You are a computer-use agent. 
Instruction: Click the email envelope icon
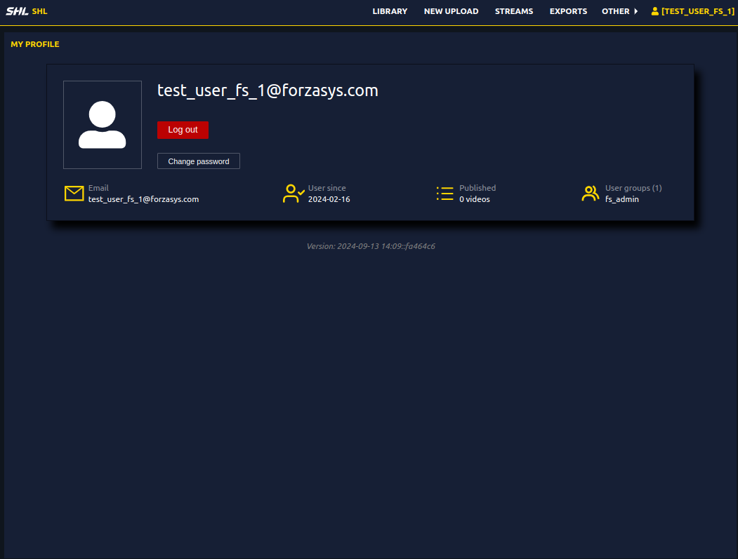tap(74, 193)
